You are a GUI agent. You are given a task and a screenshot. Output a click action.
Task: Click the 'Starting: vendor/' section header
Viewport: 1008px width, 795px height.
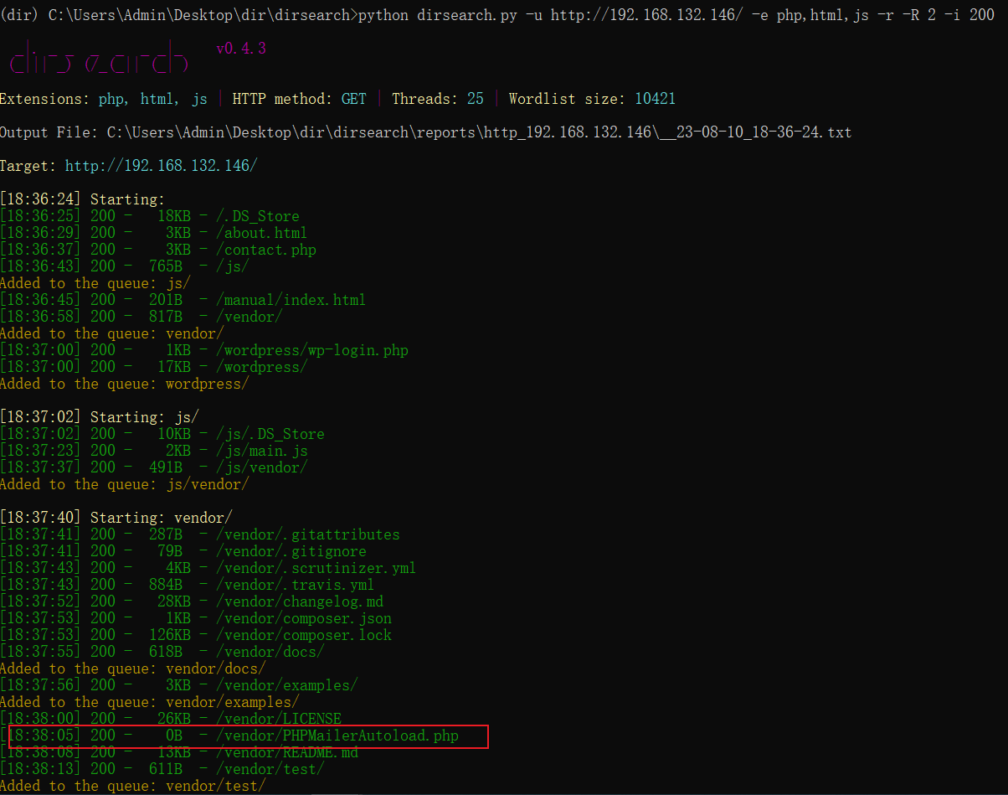pos(162,518)
